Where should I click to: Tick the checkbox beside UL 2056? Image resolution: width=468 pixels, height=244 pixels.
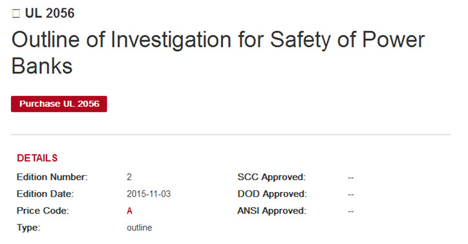tap(16, 14)
